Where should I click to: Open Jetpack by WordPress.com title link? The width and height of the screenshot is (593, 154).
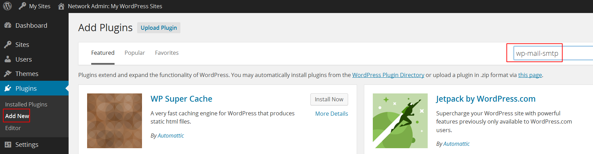click(x=485, y=99)
